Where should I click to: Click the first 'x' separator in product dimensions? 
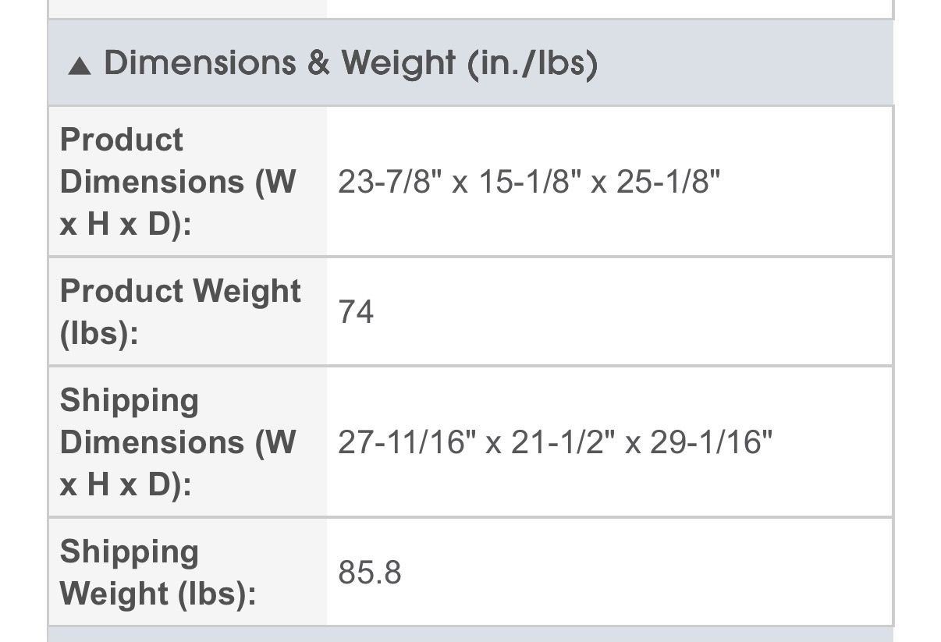(x=460, y=183)
